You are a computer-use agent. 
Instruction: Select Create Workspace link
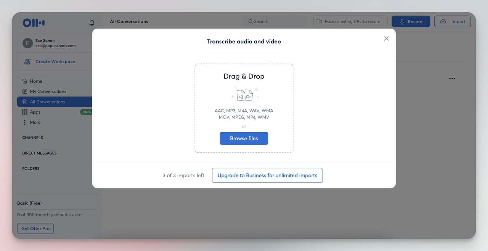[x=55, y=62]
